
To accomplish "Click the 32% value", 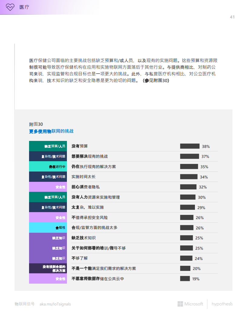I will click(203, 187).
